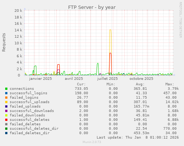This screenshot has height=146, width=184.
Task: Click the purple successful_downloads swatch
Action: (6, 111)
